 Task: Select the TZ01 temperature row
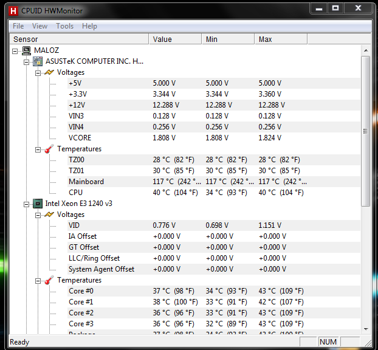point(214,171)
